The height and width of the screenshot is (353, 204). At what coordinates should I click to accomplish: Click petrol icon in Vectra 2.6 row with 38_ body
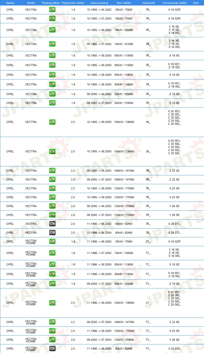52,215
